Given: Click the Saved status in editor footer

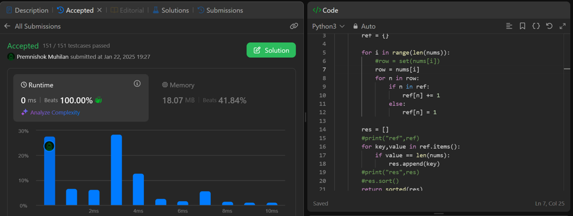Looking at the screenshot, I should 320,203.
